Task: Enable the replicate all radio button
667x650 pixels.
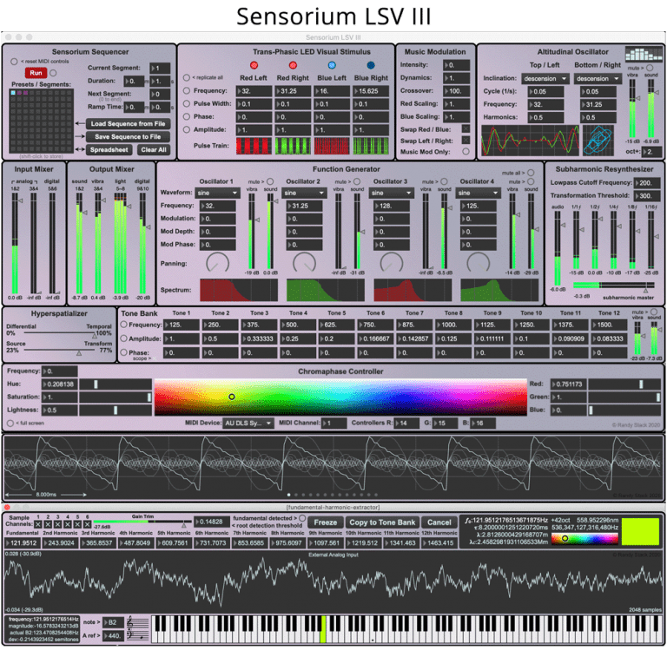Action: tap(187, 78)
